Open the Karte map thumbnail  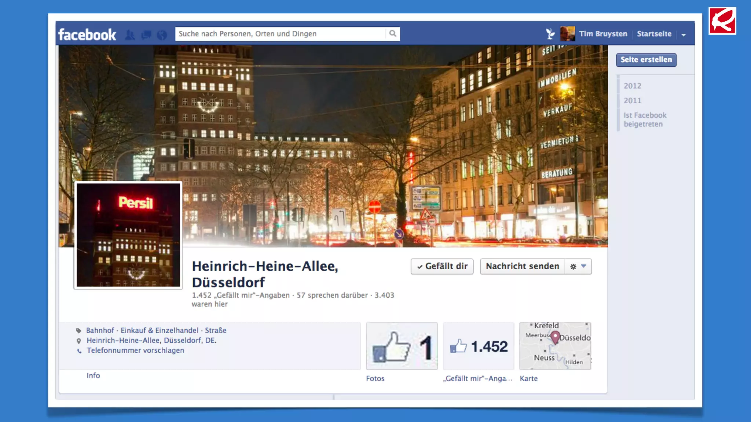pyautogui.click(x=555, y=346)
